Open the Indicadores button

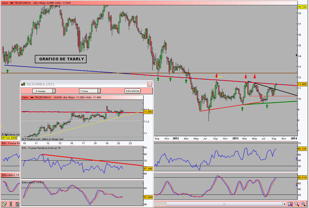(x=132, y=91)
